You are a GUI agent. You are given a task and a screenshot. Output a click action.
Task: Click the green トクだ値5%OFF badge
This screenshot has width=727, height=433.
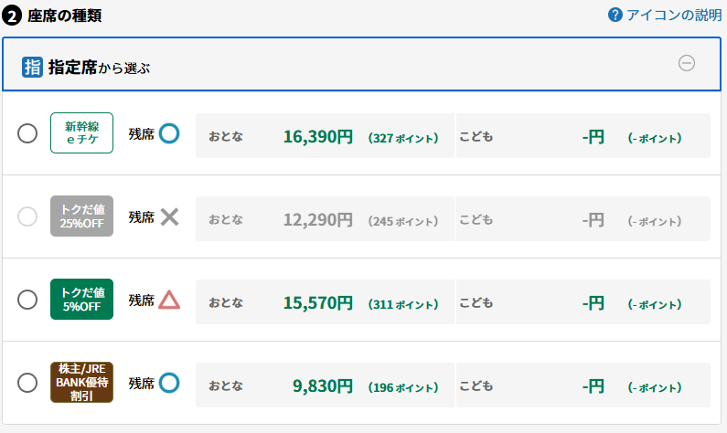[81, 300]
